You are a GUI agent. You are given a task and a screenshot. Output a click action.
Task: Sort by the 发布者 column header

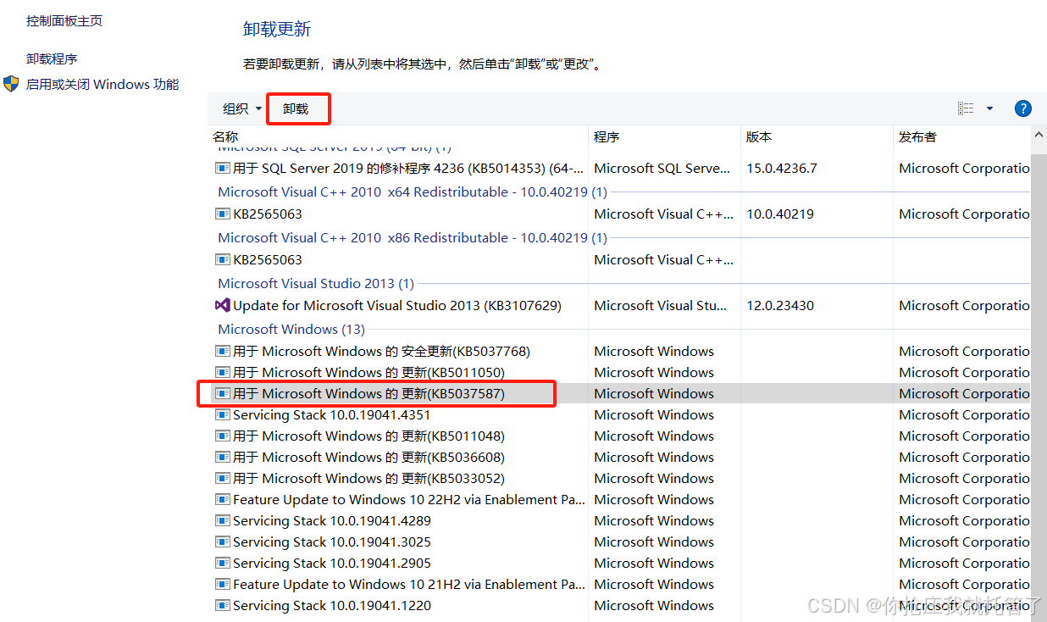(x=918, y=136)
